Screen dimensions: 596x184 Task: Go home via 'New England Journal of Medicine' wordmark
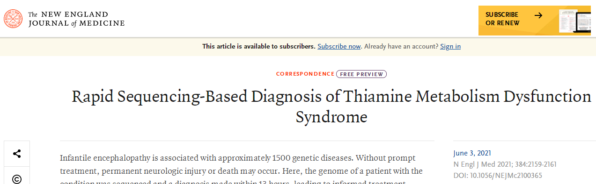[x=76, y=19]
